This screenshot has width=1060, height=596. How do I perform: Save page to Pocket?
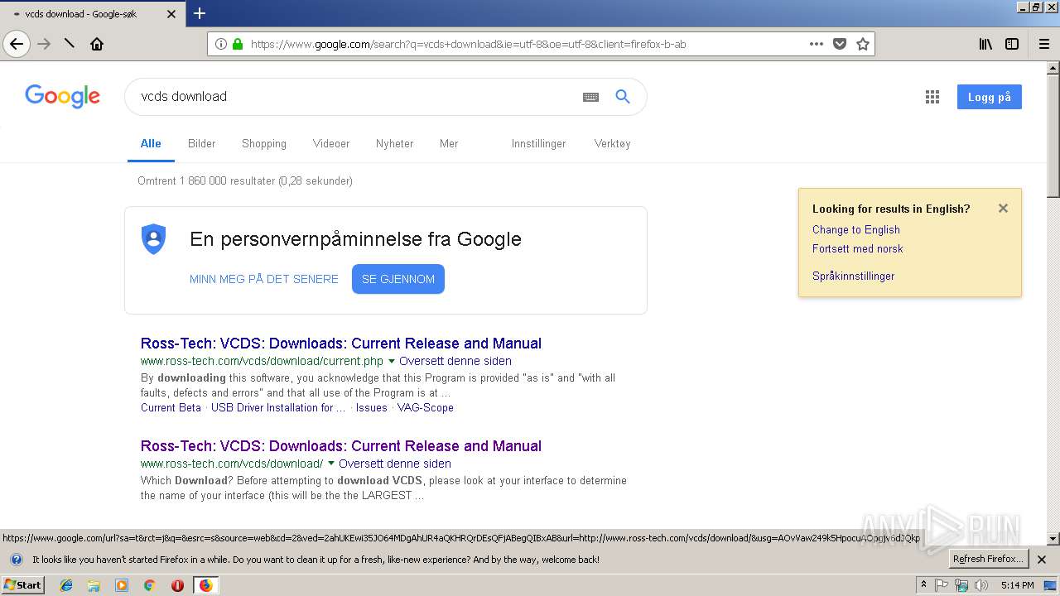(840, 44)
